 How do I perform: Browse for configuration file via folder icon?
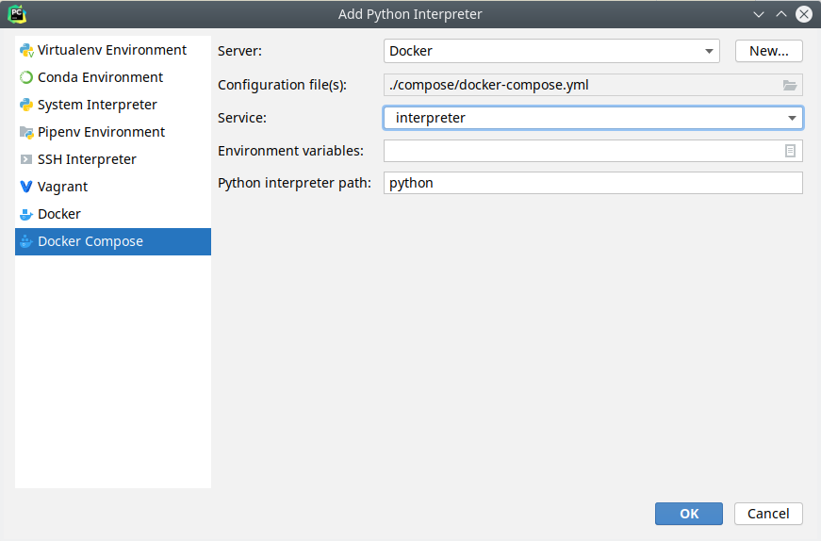(790, 85)
